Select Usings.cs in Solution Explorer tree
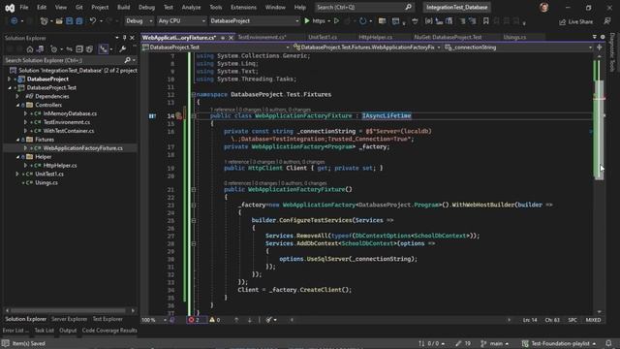The image size is (620, 349). click(x=46, y=183)
